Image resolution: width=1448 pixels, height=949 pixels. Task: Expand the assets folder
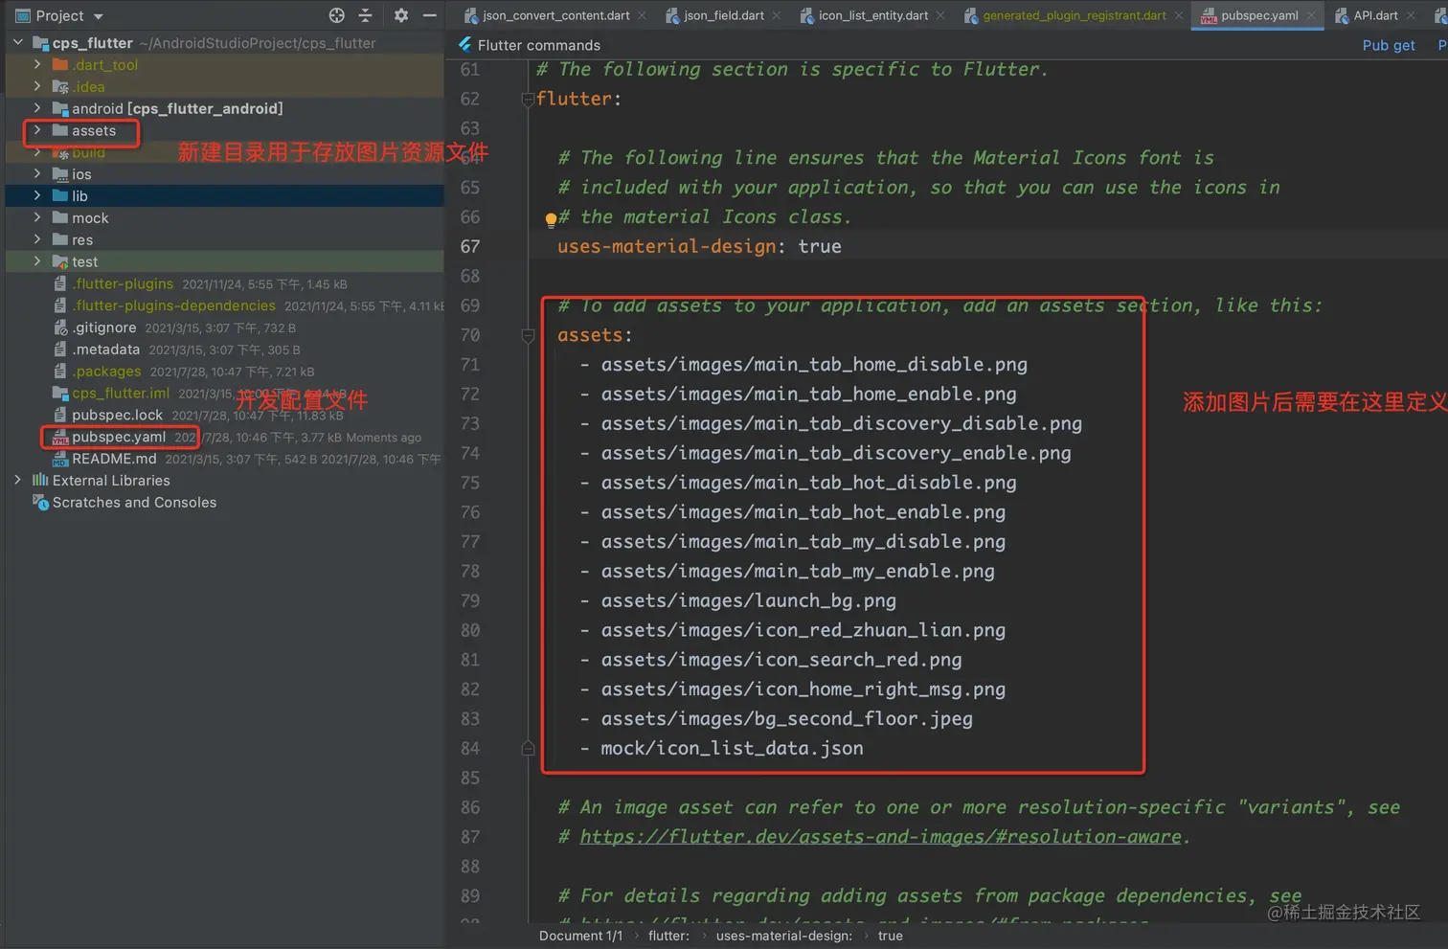pyautogui.click(x=37, y=130)
